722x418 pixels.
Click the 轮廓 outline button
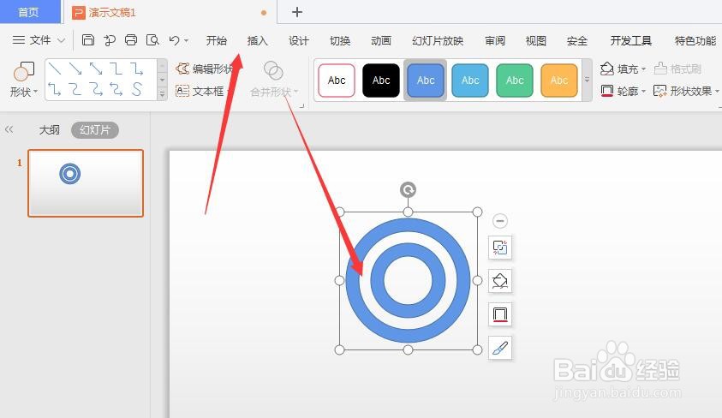(619, 91)
